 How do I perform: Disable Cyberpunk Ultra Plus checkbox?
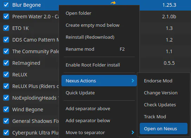(6, 133)
